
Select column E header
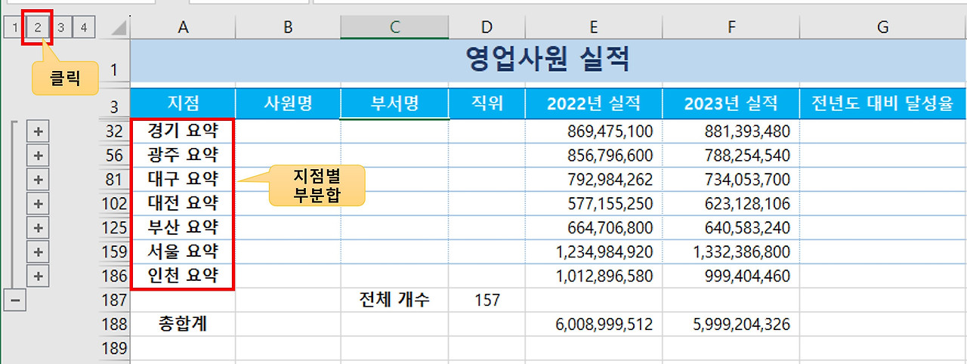pos(594,28)
